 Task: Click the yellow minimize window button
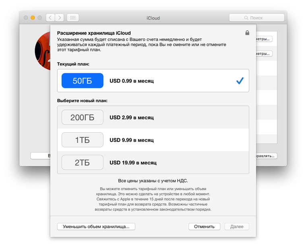pyautogui.click(x=33, y=18)
